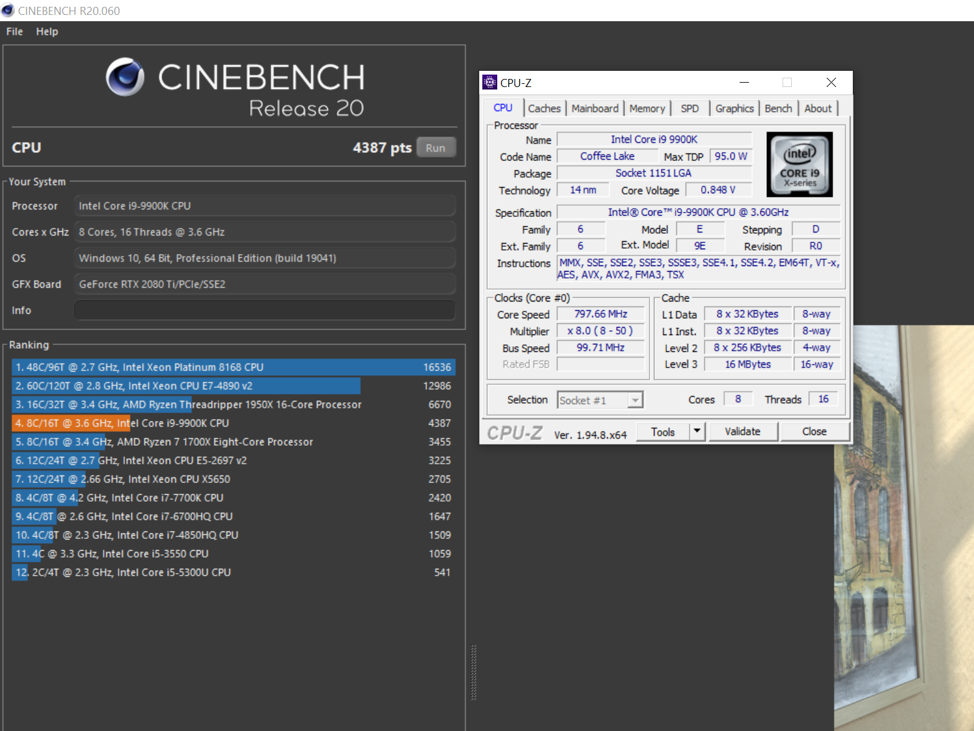Viewport: 974px width, 731px height.
Task: Click the 4387 pts CPU score
Action: tap(382, 148)
